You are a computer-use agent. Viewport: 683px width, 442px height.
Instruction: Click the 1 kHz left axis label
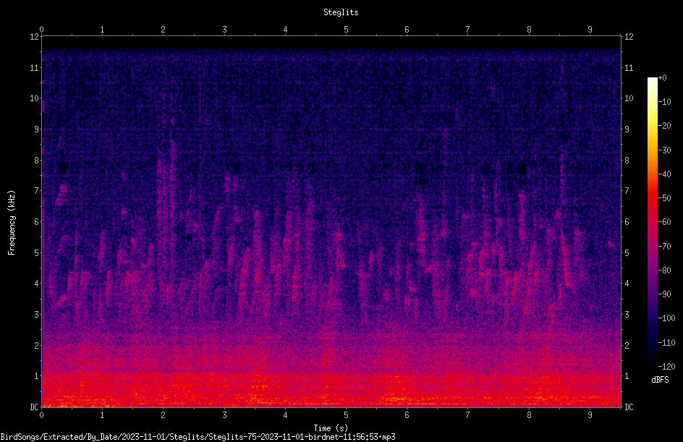point(37,376)
